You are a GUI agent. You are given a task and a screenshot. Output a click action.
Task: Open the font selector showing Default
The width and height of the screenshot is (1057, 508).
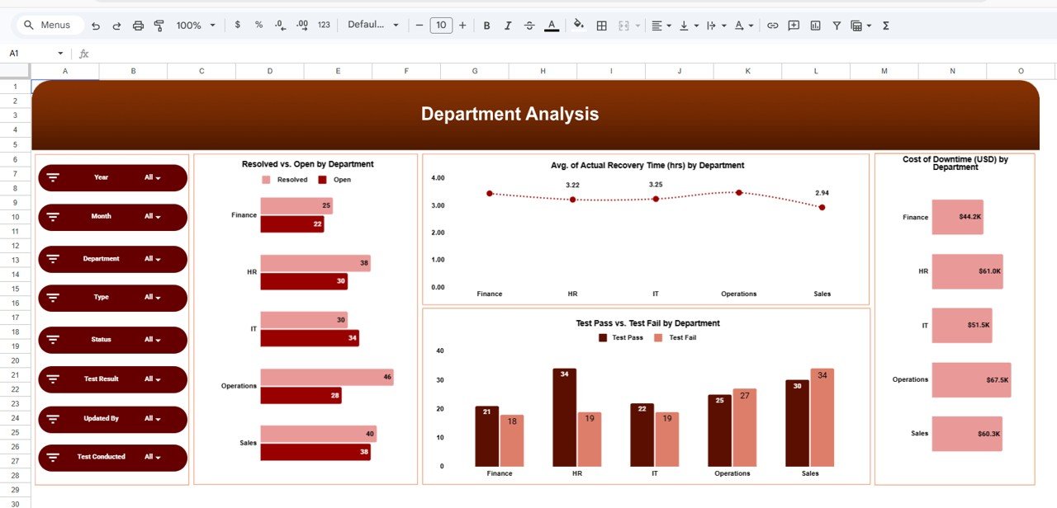point(367,26)
